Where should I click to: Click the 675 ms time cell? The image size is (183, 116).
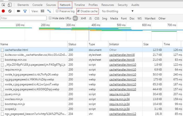(178, 80)
